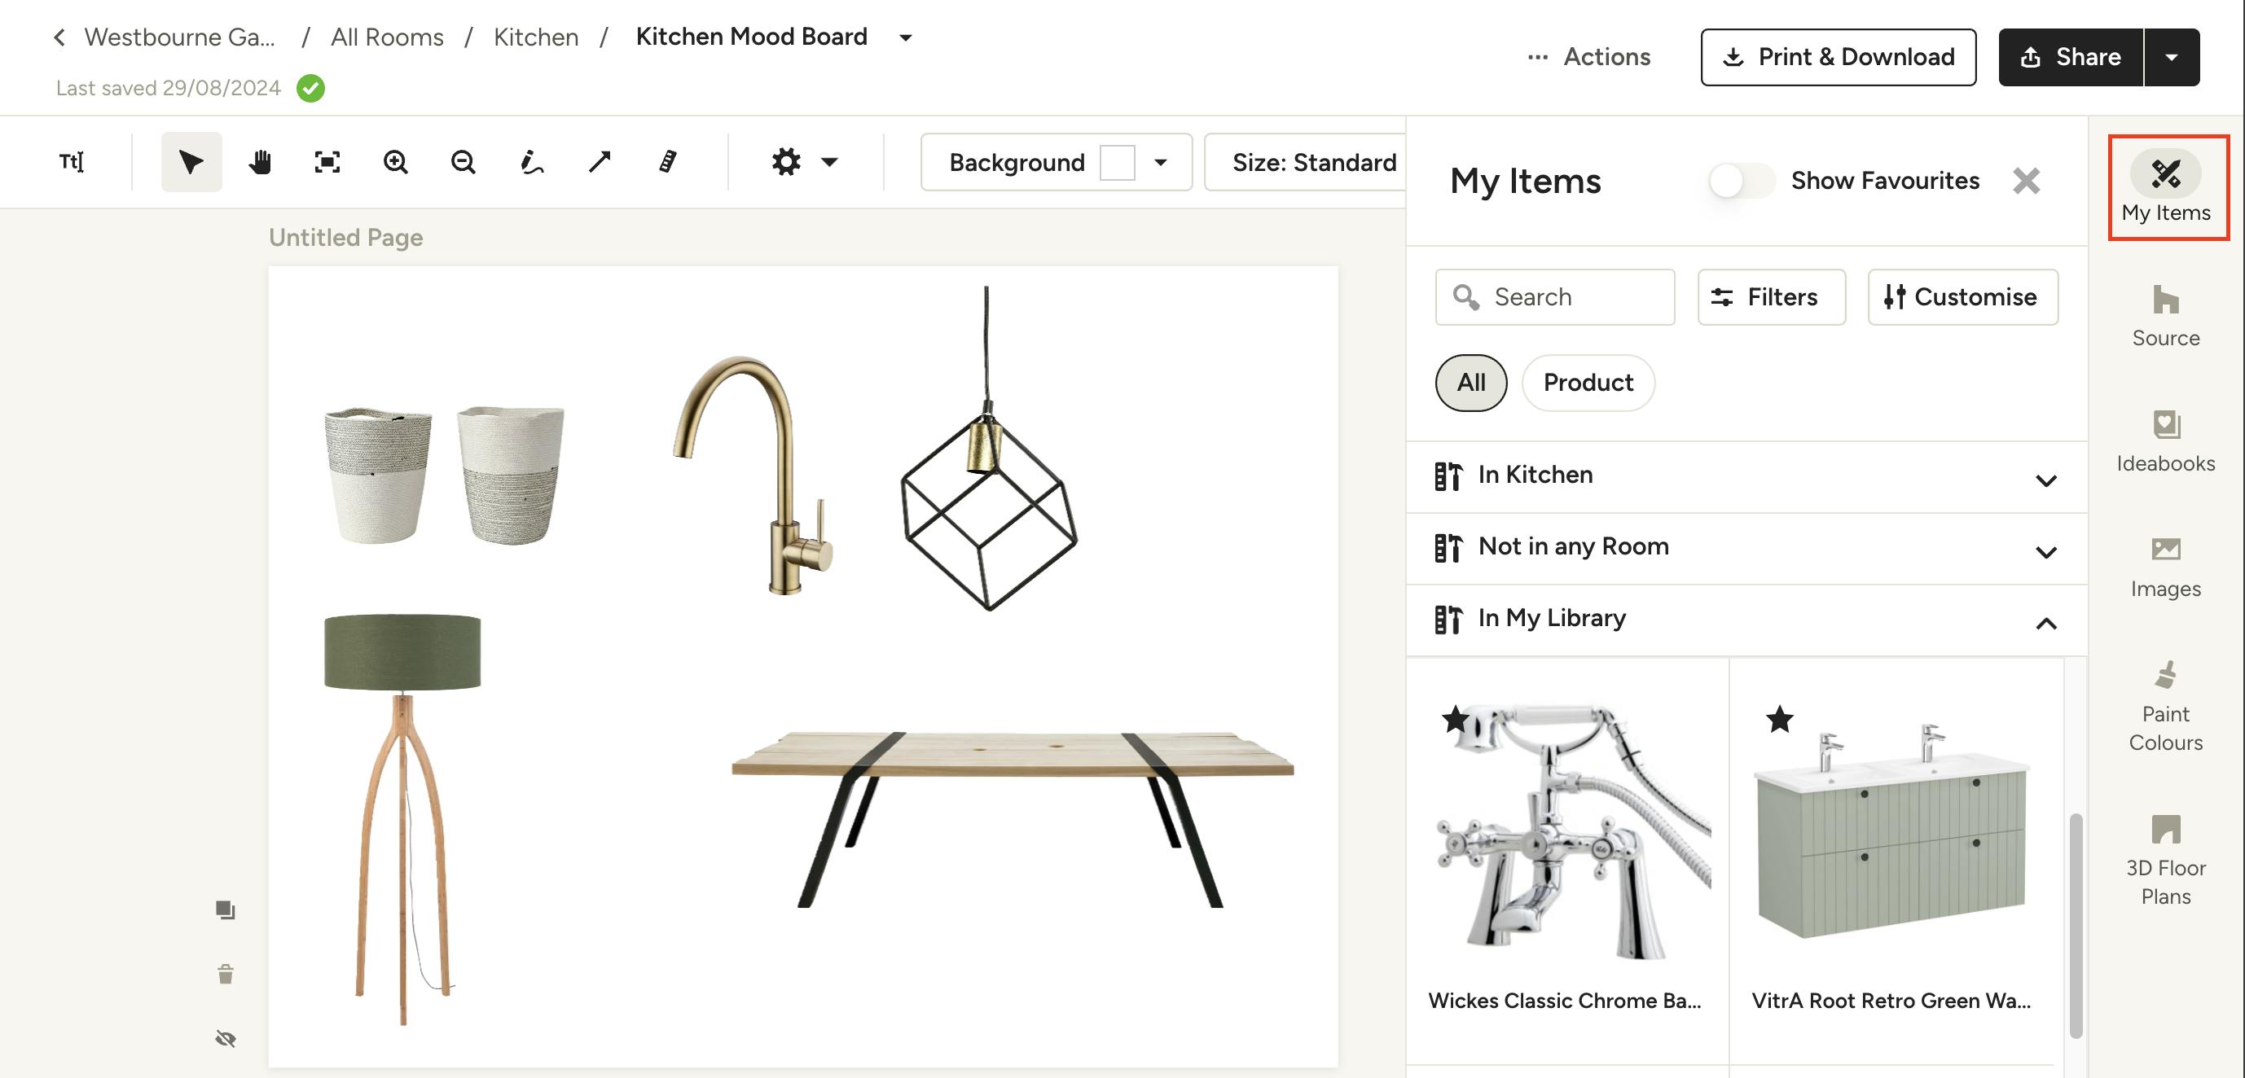Select the text tool icon
The image size is (2245, 1078).
click(x=72, y=162)
